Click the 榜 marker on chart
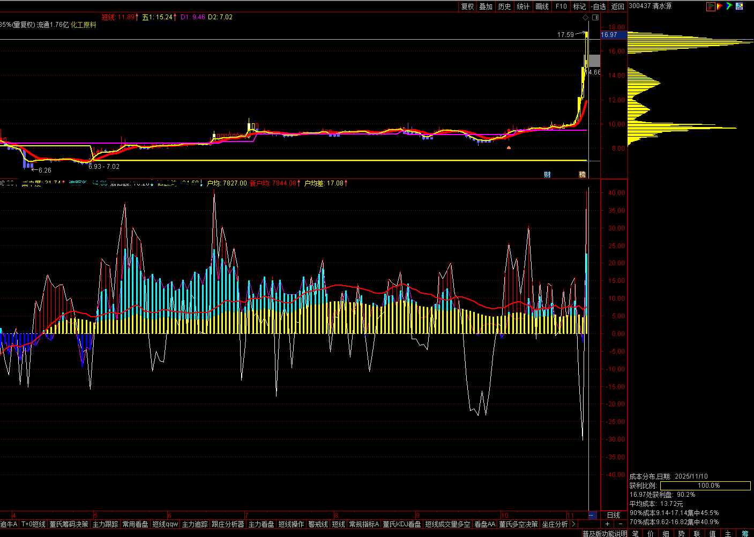754x537 pixels. [x=582, y=174]
